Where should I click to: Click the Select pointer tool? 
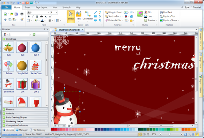[71, 17]
